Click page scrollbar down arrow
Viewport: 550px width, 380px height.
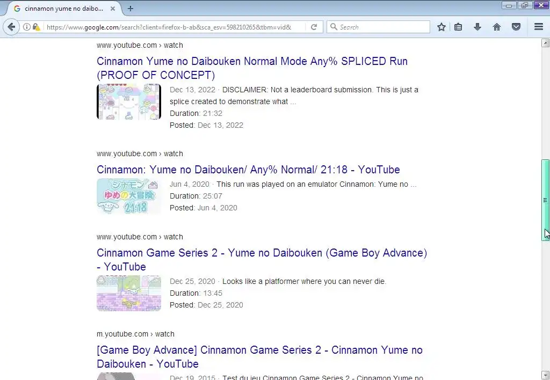tap(545, 375)
